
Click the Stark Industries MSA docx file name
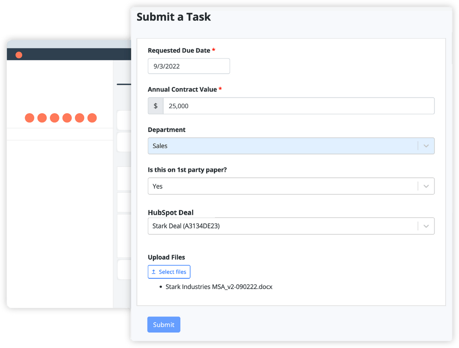click(x=219, y=286)
